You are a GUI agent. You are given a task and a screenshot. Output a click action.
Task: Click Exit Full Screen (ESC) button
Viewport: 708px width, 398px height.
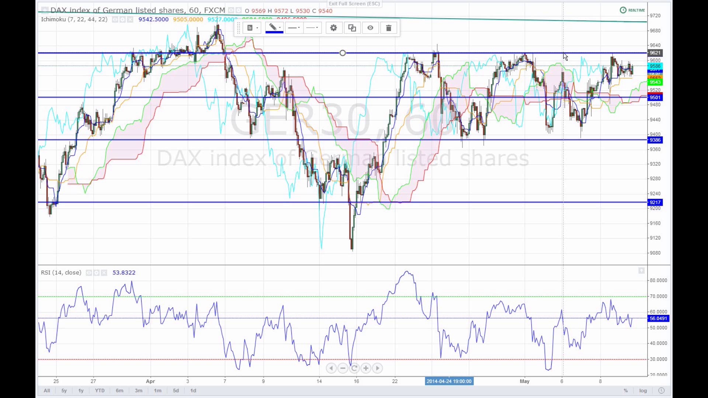point(354,4)
